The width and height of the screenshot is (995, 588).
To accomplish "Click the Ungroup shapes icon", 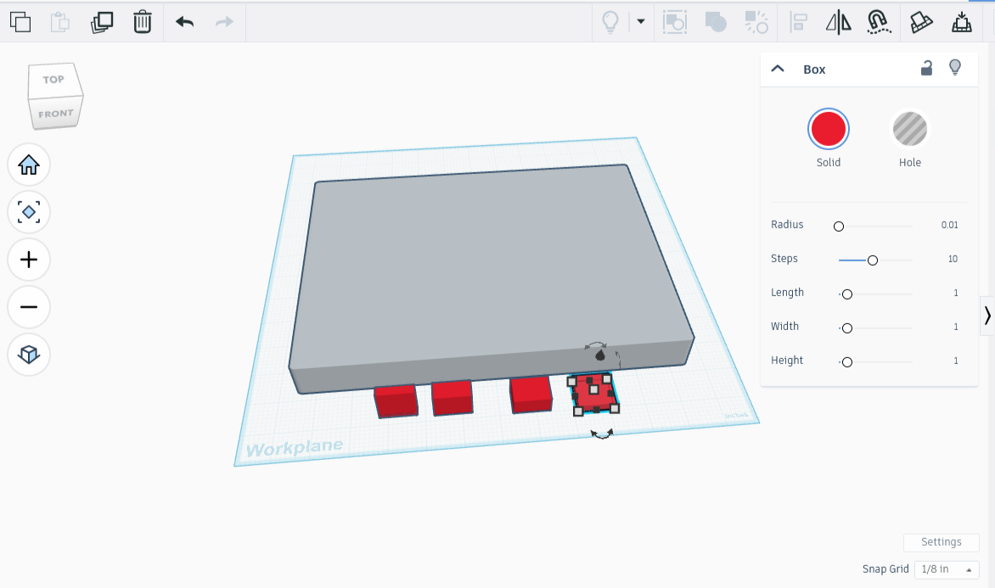I will [756, 22].
